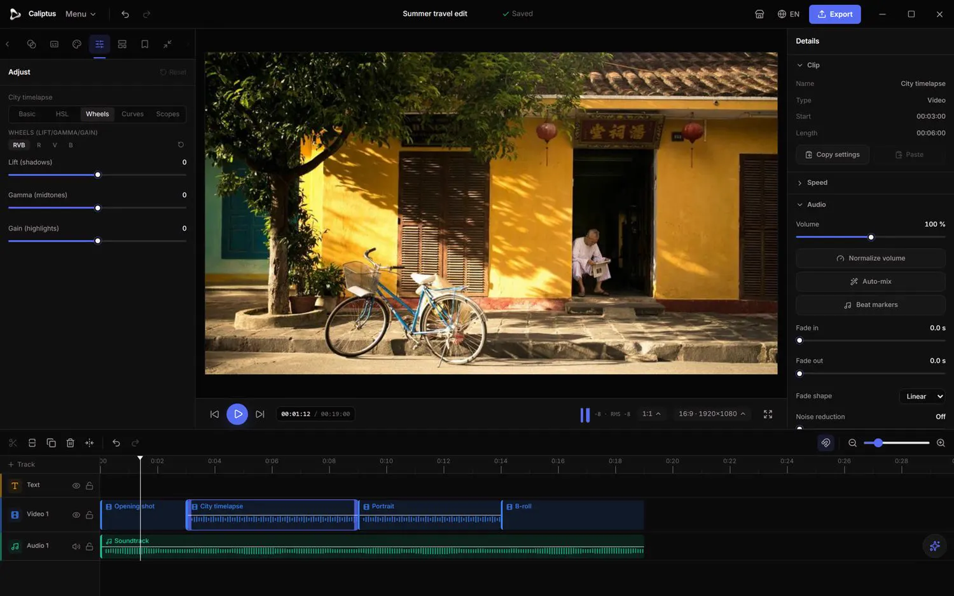The width and height of the screenshot is (954, 596).
Task: Click the duplicate clip icon in timeline toolbar
Action: click(x=52, y=443)
